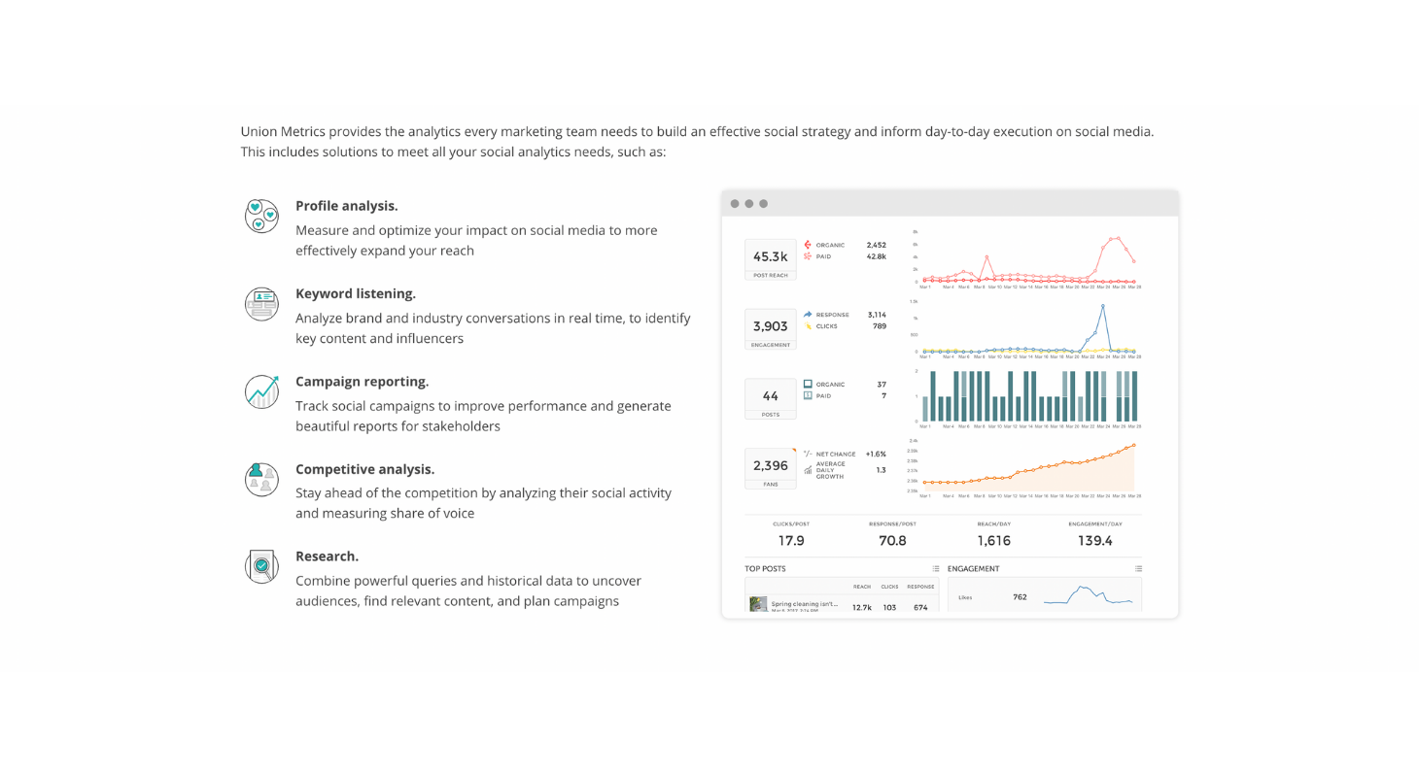Select the Campaign reporting heading
Image resolution: width=1419 pixels, height=777 pixels.
[x=362, y=382]
